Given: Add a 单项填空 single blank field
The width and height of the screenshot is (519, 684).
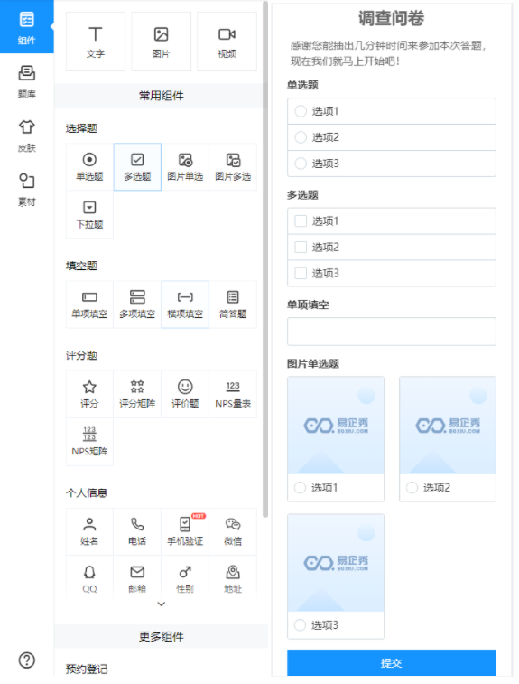Looking at the screenshot, I should pyautogui.click(x=89, y=305).
